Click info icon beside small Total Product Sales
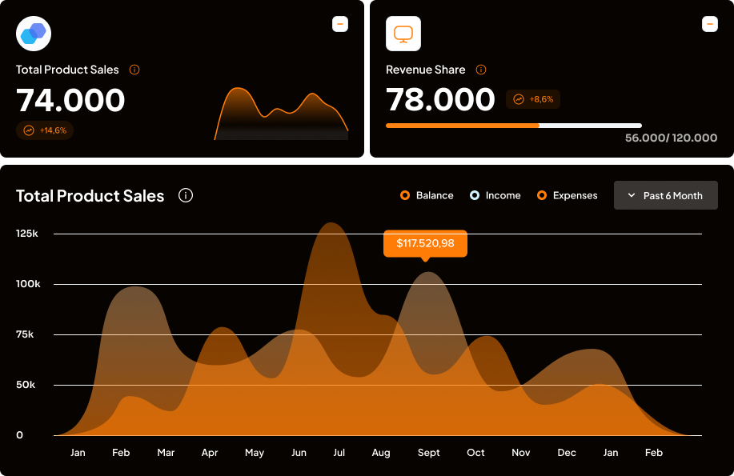 pos(134,70)
